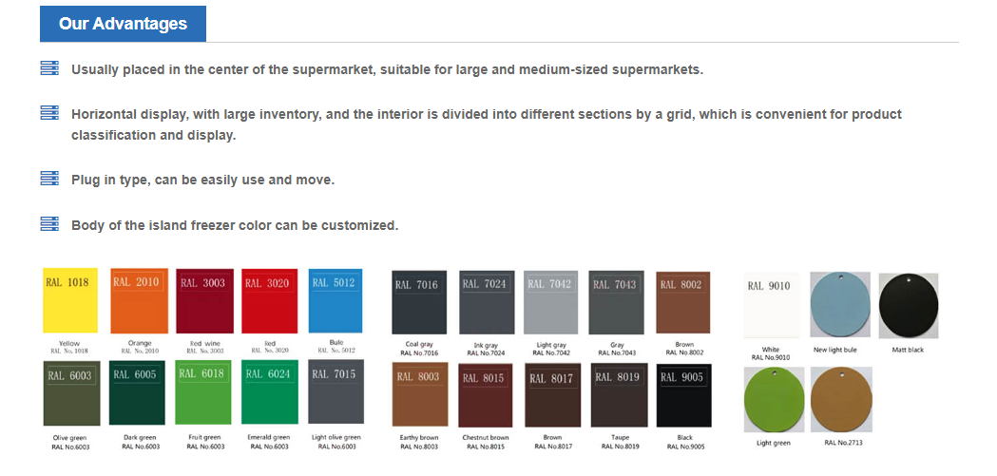Click the Our Advantages tab header
This screenshot has height=476, width=997.
click(x=123, y=24)
